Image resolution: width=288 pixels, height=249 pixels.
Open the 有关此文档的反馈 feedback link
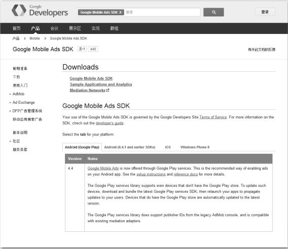click(x=262, y=49)
